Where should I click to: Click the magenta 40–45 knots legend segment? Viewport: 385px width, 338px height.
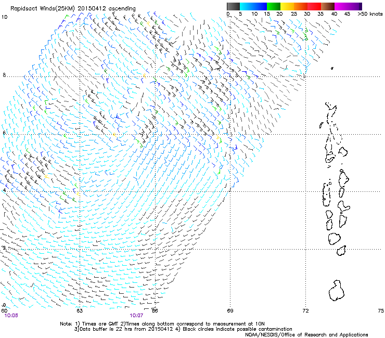click(x=341, y=6)
